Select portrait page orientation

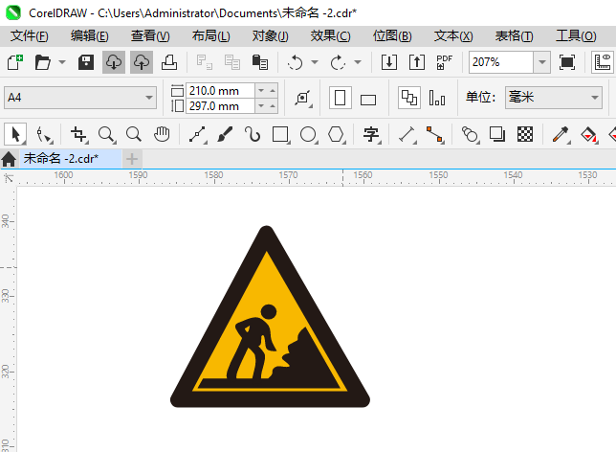pos(340,98)
